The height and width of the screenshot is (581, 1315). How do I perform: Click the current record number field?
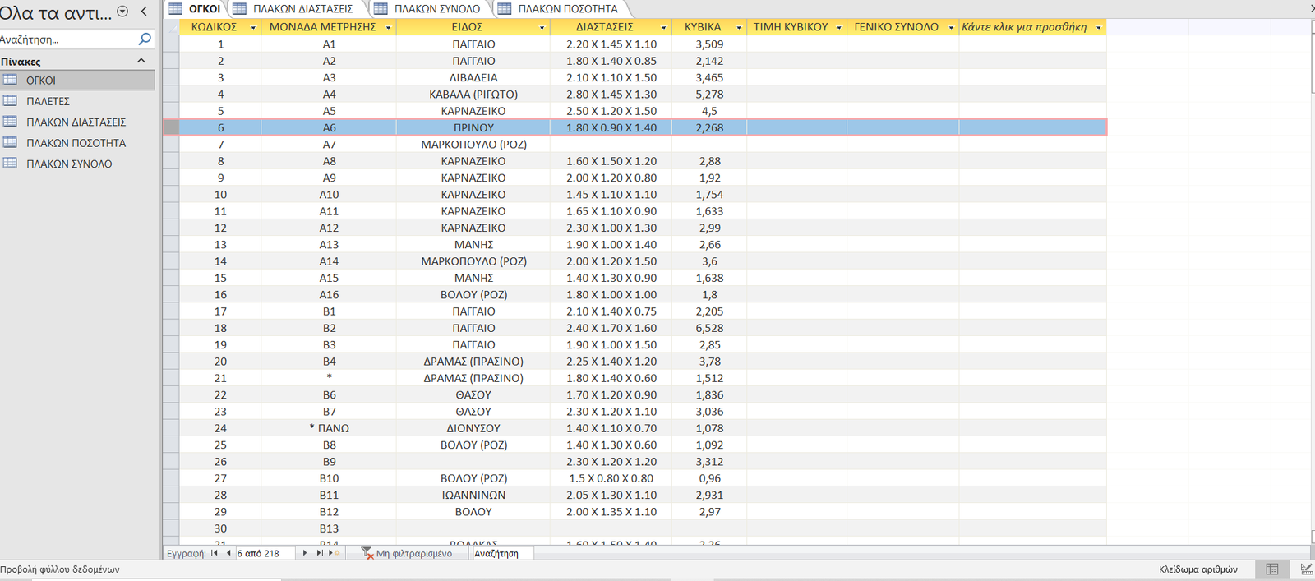(265, 553)
